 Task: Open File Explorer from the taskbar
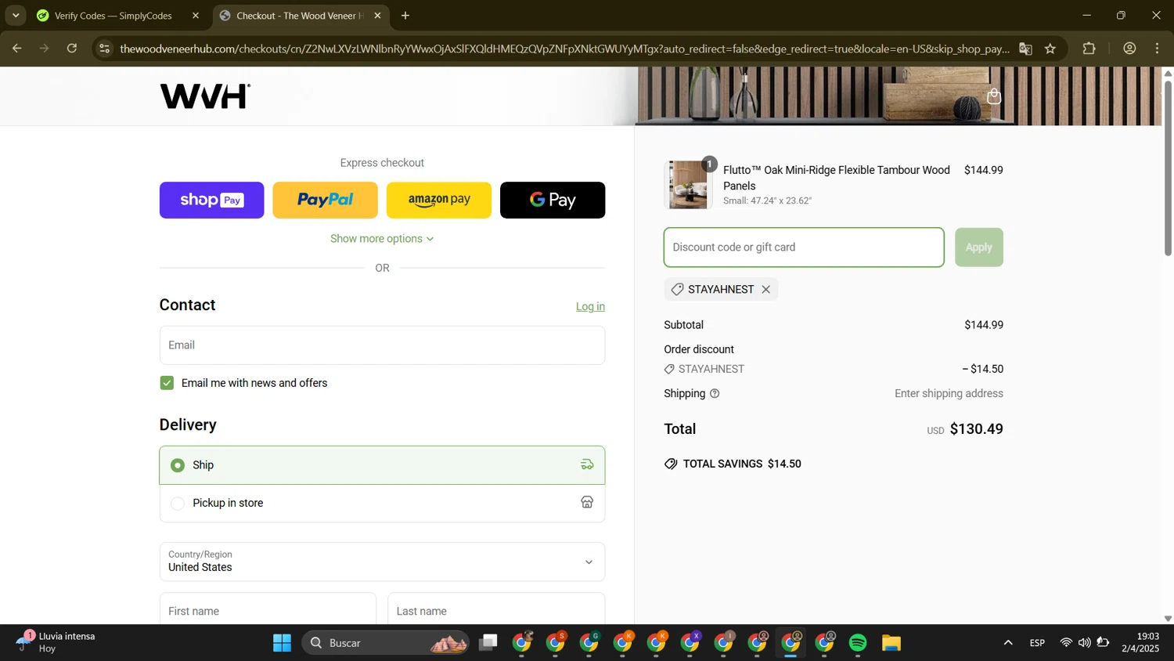(891, 643)
